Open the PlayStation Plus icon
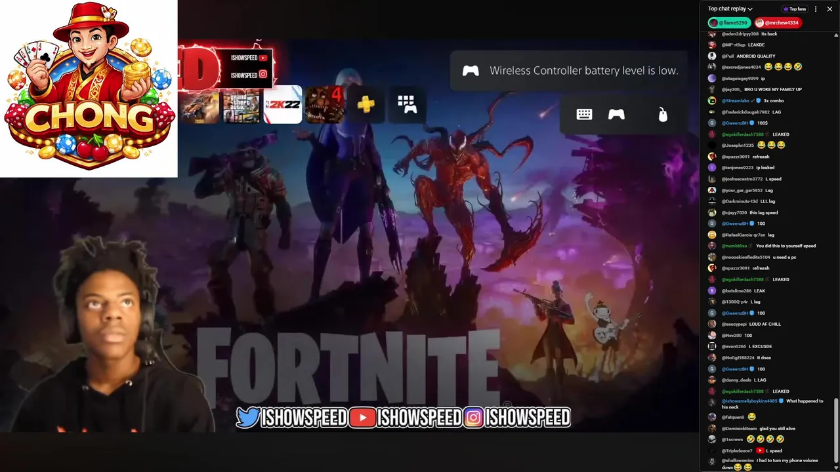 click(x=366, y=104)
